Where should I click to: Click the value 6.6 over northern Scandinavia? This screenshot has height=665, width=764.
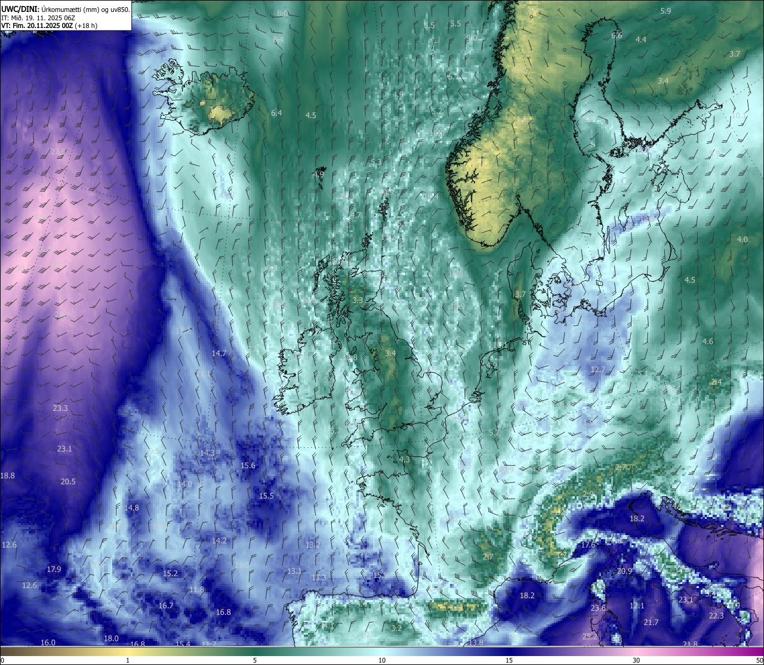[617, 35]
